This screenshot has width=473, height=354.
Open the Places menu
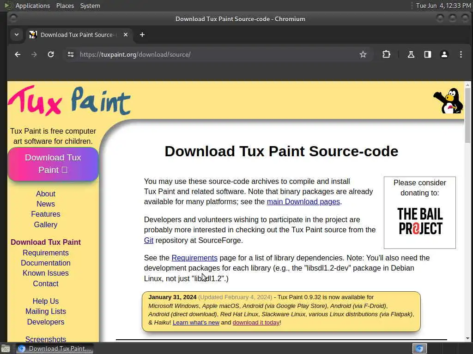tap(65, 6)
